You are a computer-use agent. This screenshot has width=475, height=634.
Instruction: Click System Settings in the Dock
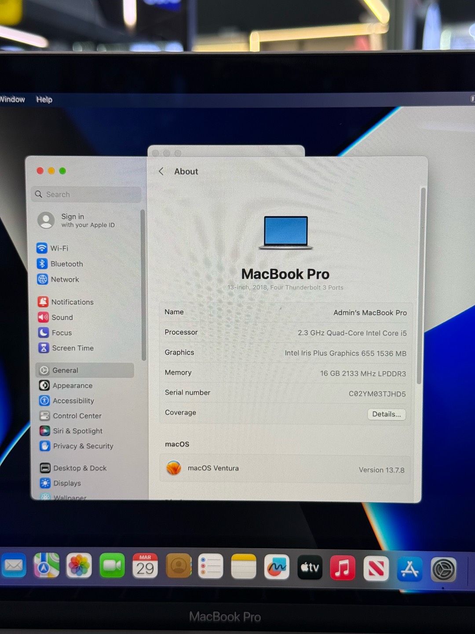443,570
